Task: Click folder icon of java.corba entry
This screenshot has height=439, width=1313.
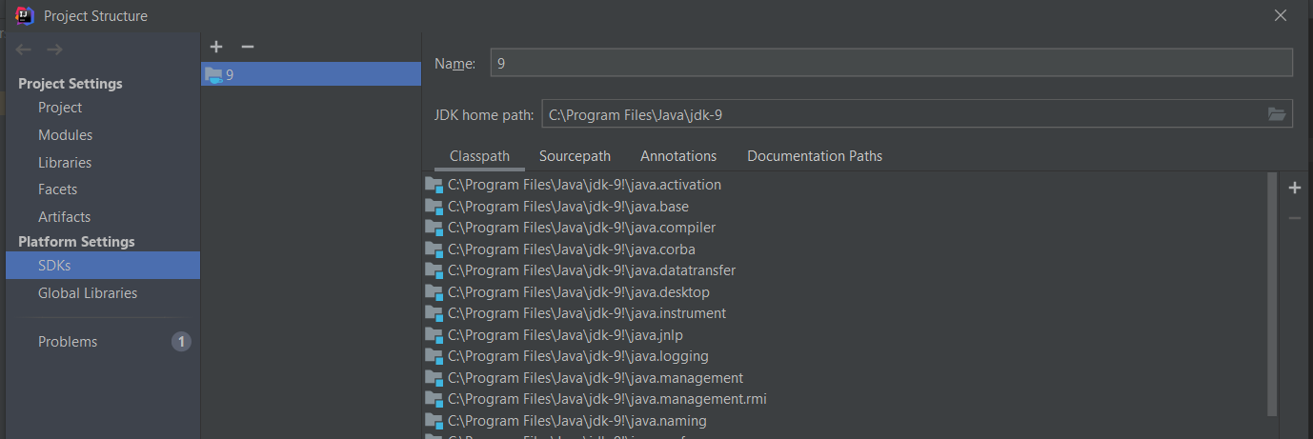Action: coord(434,249)
